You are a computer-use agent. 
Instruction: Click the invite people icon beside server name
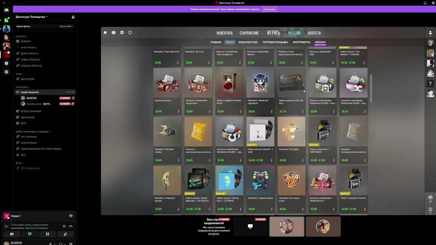pos(73,17)
